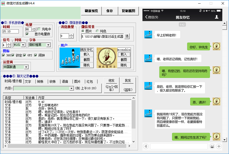This screenshot has height=154, width=229.
Task: Click the voice input icon beside the message box
Action: click(x=146, y=146)
